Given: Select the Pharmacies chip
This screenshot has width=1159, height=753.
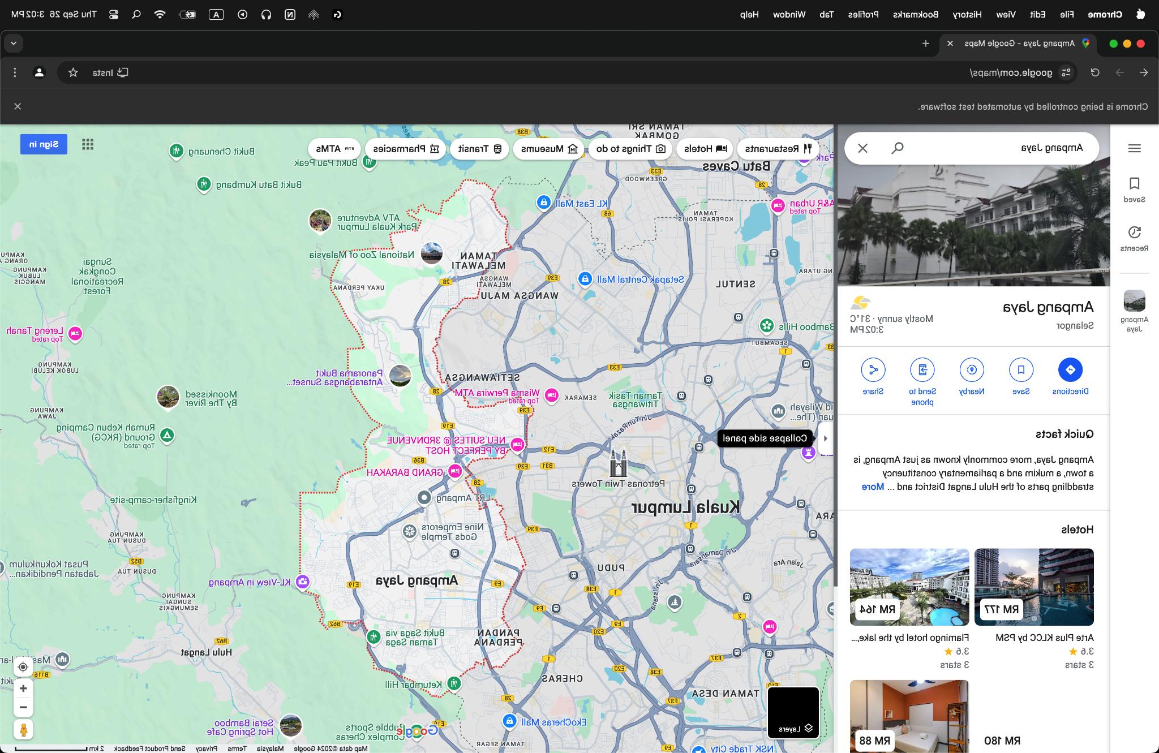Looking at the screenshot, I should [406, 149].
